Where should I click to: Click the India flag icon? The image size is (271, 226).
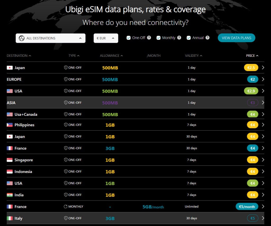click(10, 195)
